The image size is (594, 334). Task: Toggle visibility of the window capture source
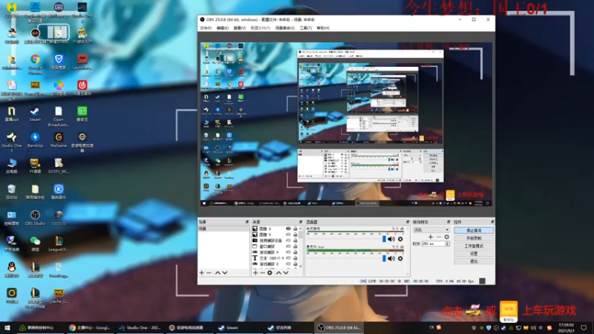288,246
